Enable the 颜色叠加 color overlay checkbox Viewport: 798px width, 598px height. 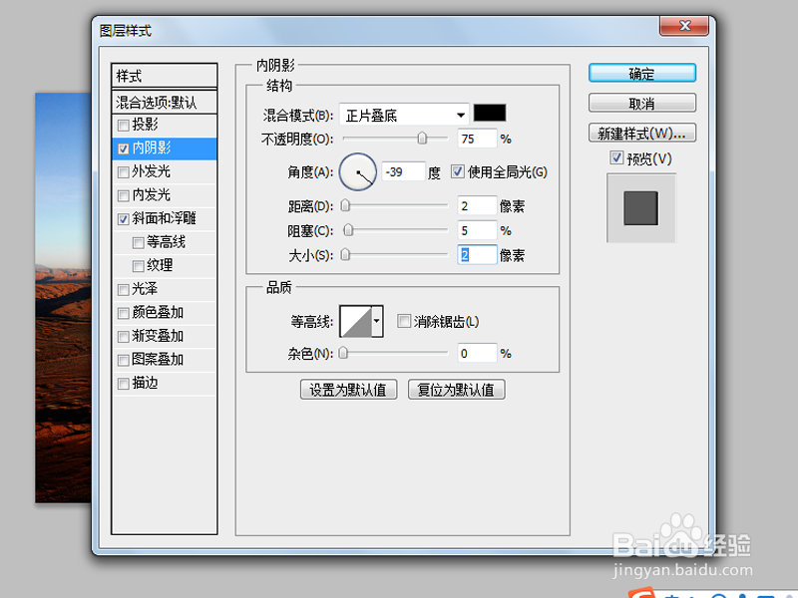tap(123, 313)
